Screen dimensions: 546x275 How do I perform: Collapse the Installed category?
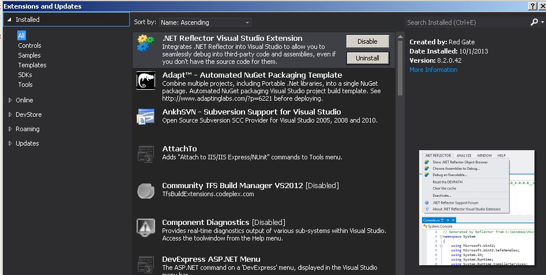click(x=9, y=20)
